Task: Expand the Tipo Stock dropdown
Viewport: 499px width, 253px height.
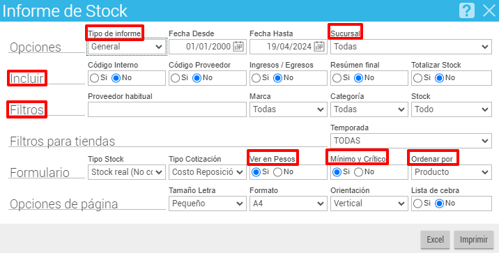Action: tap(127, 172)
